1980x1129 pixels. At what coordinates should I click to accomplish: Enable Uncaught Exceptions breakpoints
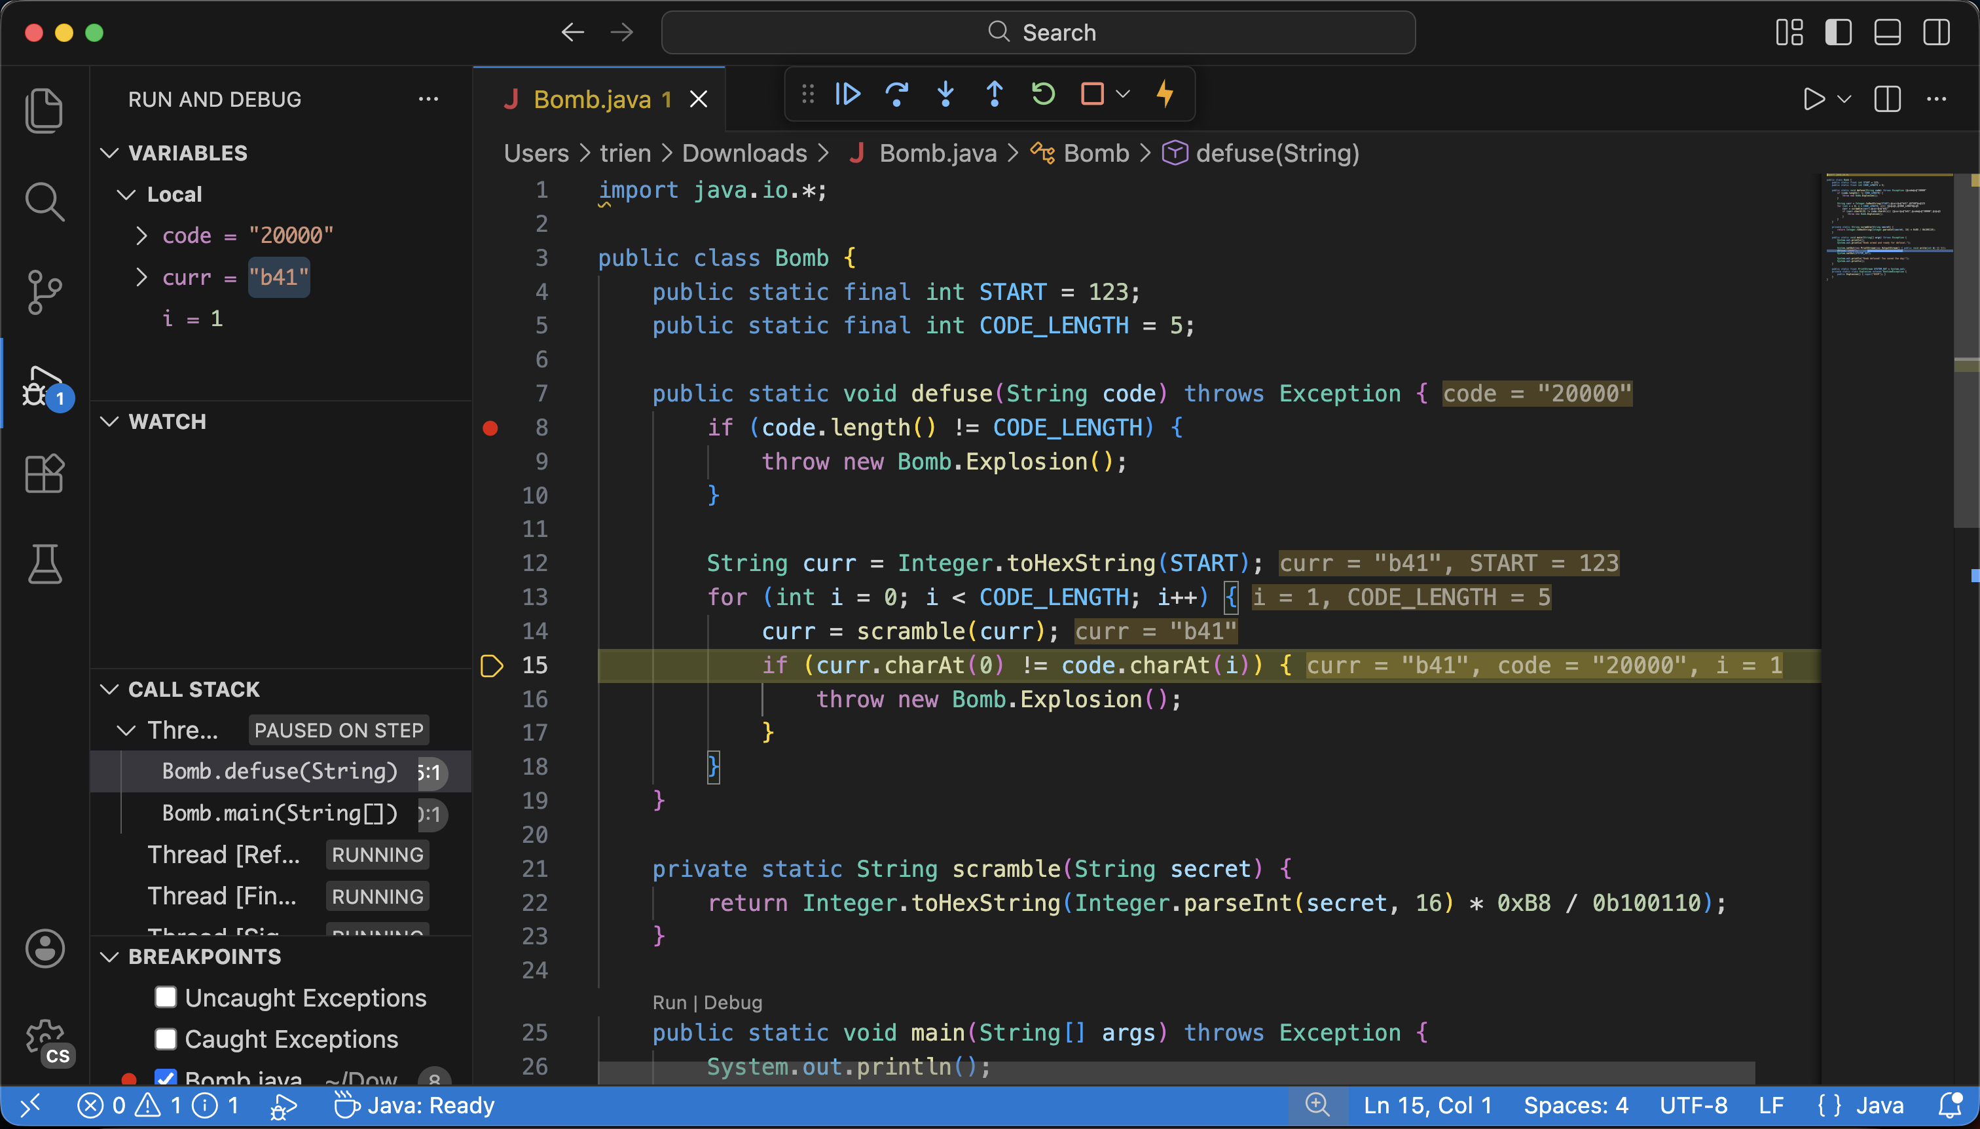click(x=166, y=997)
